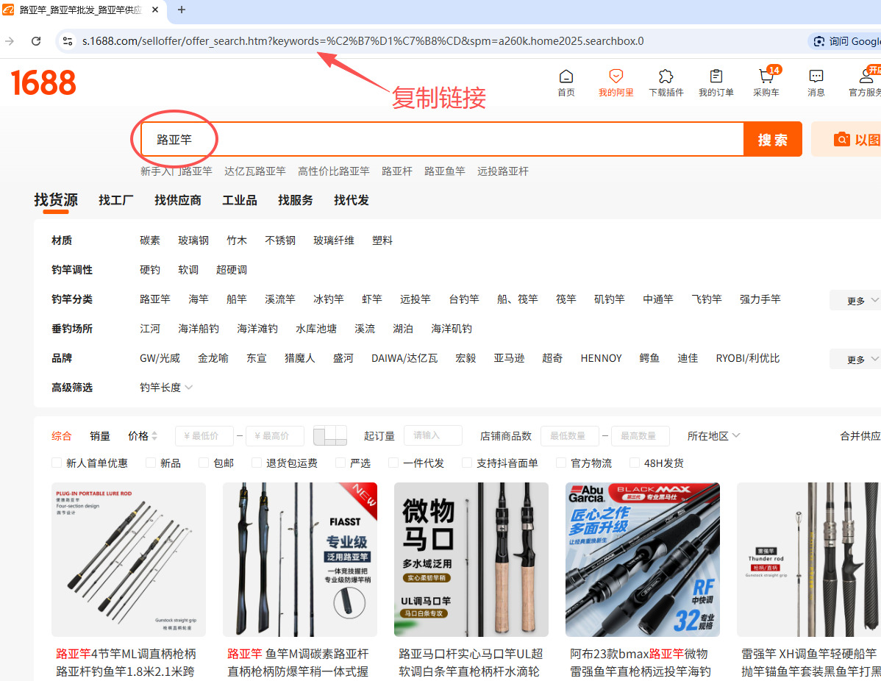Click 起订量 请输入 input
Screen dimensions: 881x681
click(x=433, y=435)
